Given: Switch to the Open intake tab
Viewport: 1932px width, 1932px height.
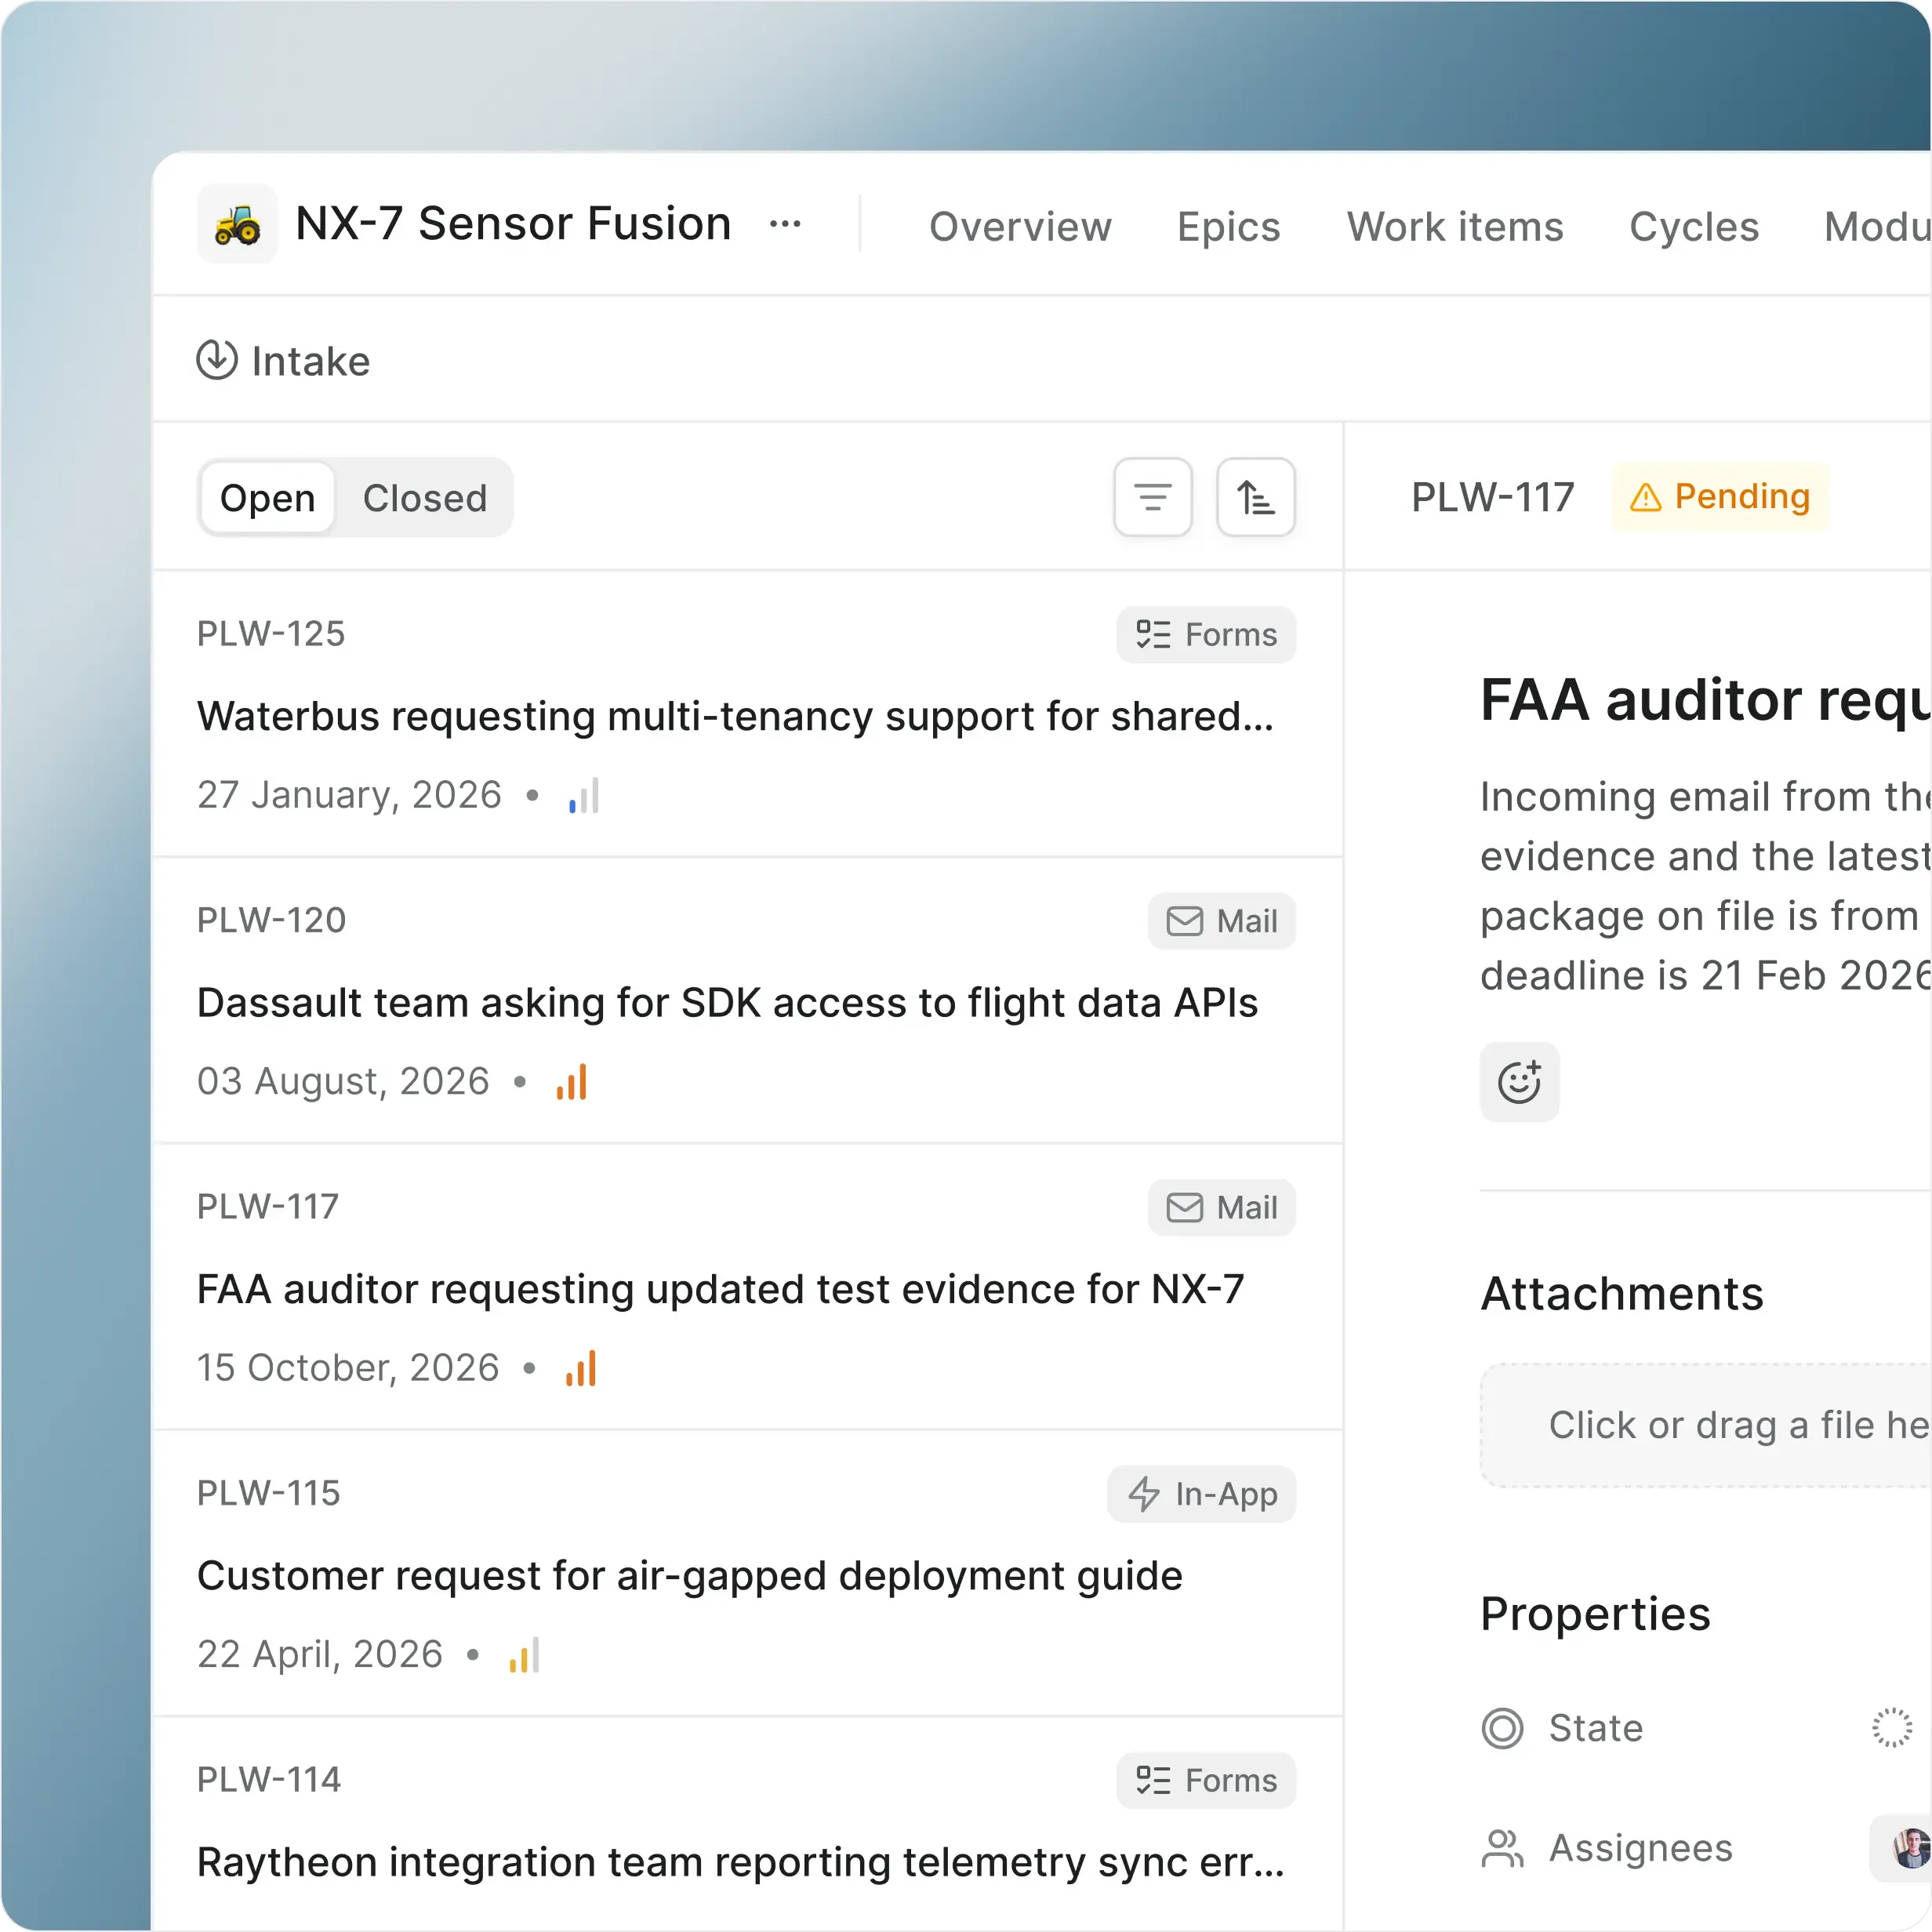Looking at the screenshot, I should (267, 498).
